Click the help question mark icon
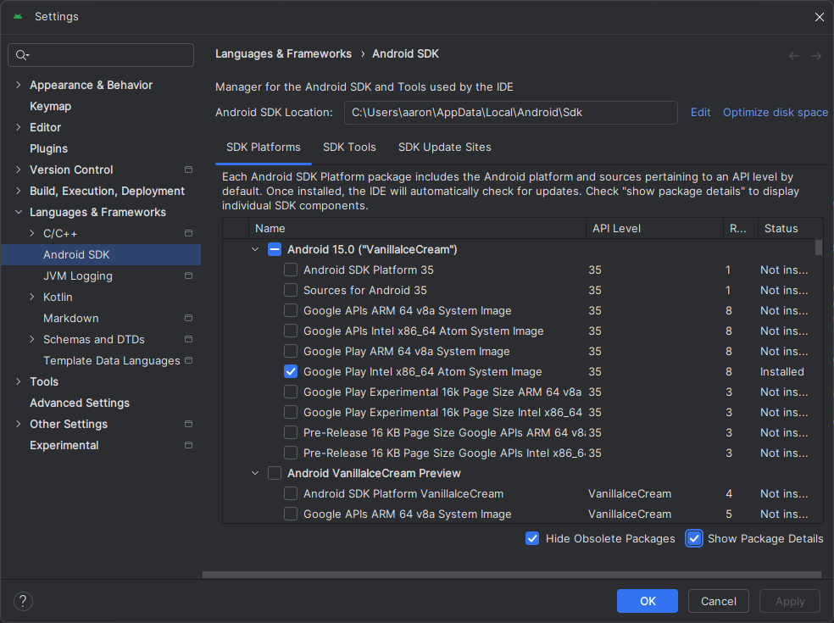Image resolution: width=834 pixels, height=623 pixels. (x=23, y=601)
